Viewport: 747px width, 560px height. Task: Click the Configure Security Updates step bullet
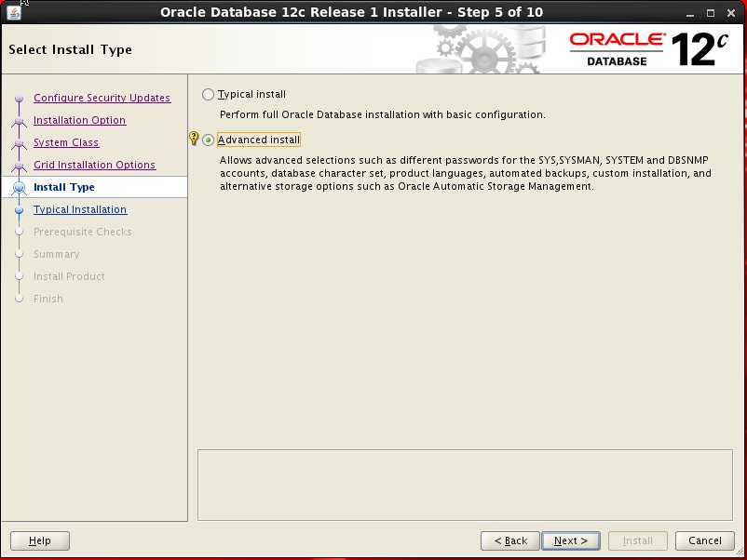click(19, 98)
